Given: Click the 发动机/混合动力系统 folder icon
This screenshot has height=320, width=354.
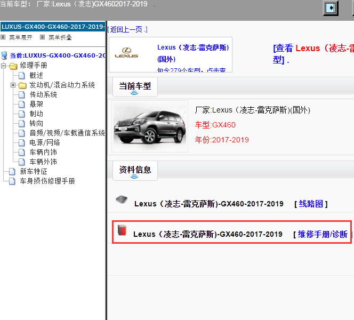Looking at the screenshot, I should [x=22, y=85].
